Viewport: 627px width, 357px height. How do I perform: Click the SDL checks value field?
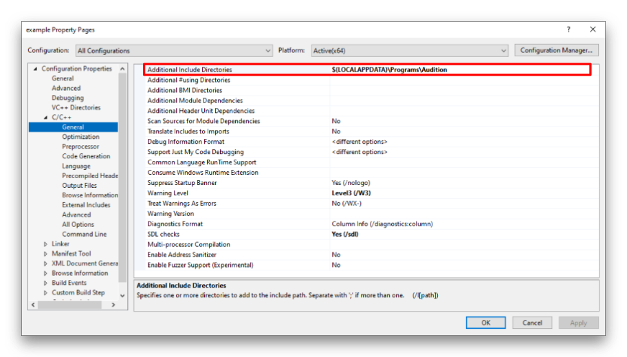pos(459,235)
